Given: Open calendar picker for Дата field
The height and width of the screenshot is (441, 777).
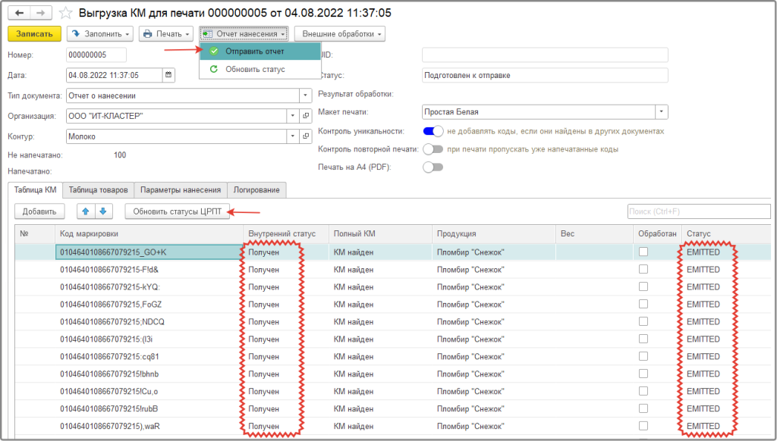Looking at the screenshot, I should [x=168, y=75].
